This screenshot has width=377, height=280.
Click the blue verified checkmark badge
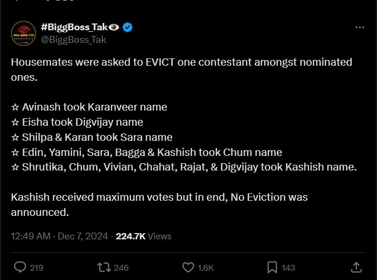(x=127, y=28)
